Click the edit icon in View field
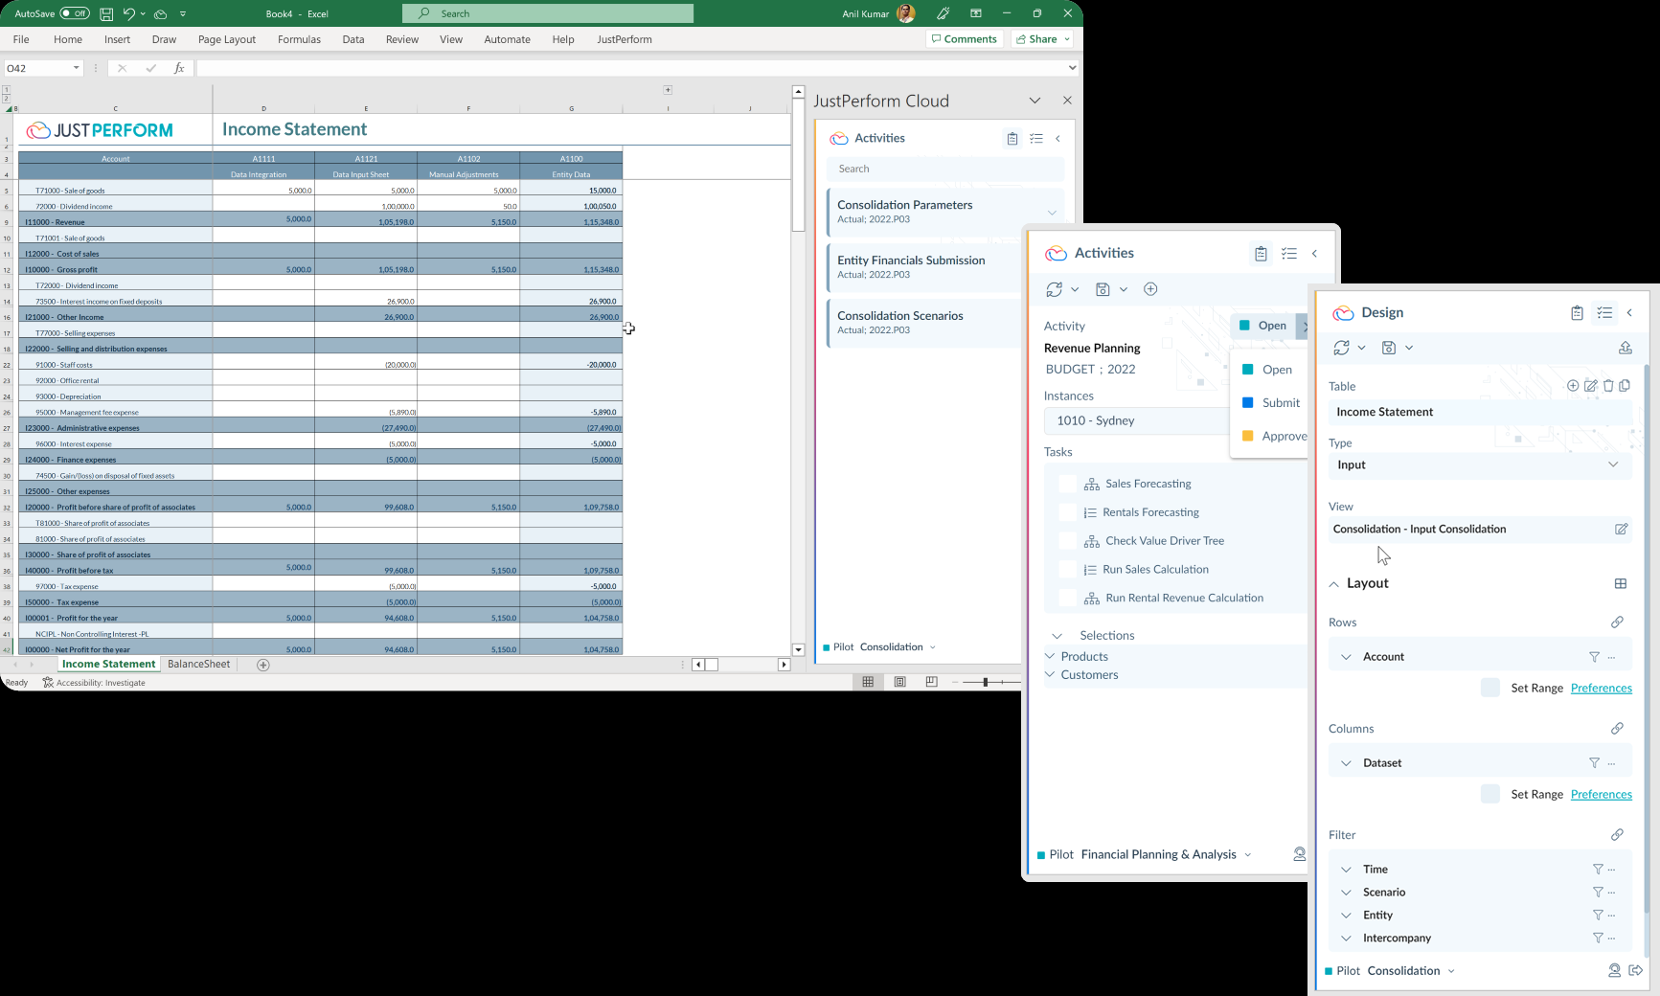1660x996 pixels. pyautogui.click(x=1621, y=529)
